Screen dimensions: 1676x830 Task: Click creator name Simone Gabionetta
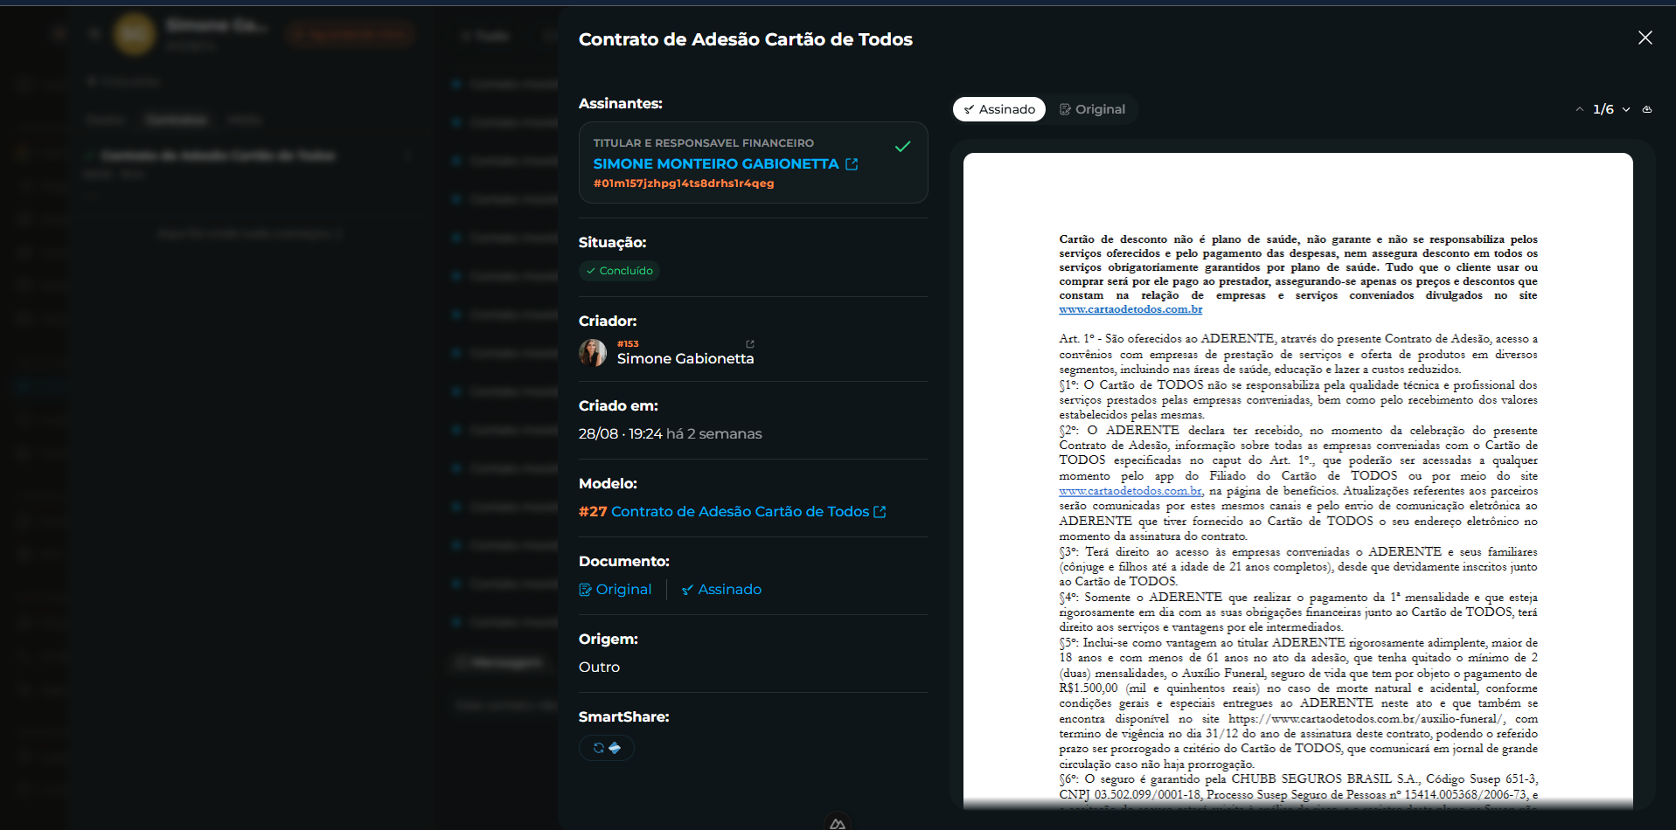click(x=685, y=358)
